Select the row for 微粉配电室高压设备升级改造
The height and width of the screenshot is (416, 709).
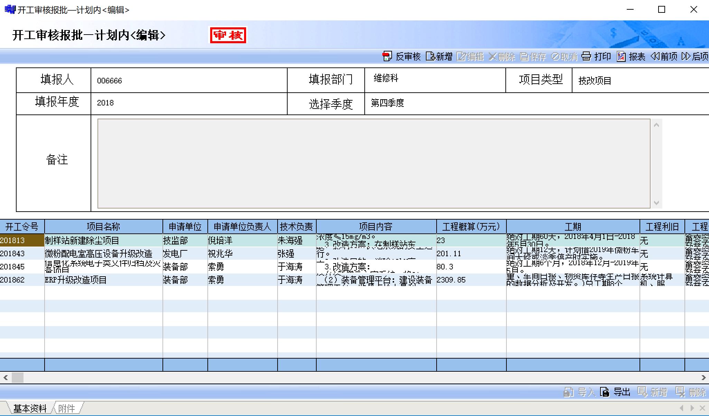pos(99,254)
